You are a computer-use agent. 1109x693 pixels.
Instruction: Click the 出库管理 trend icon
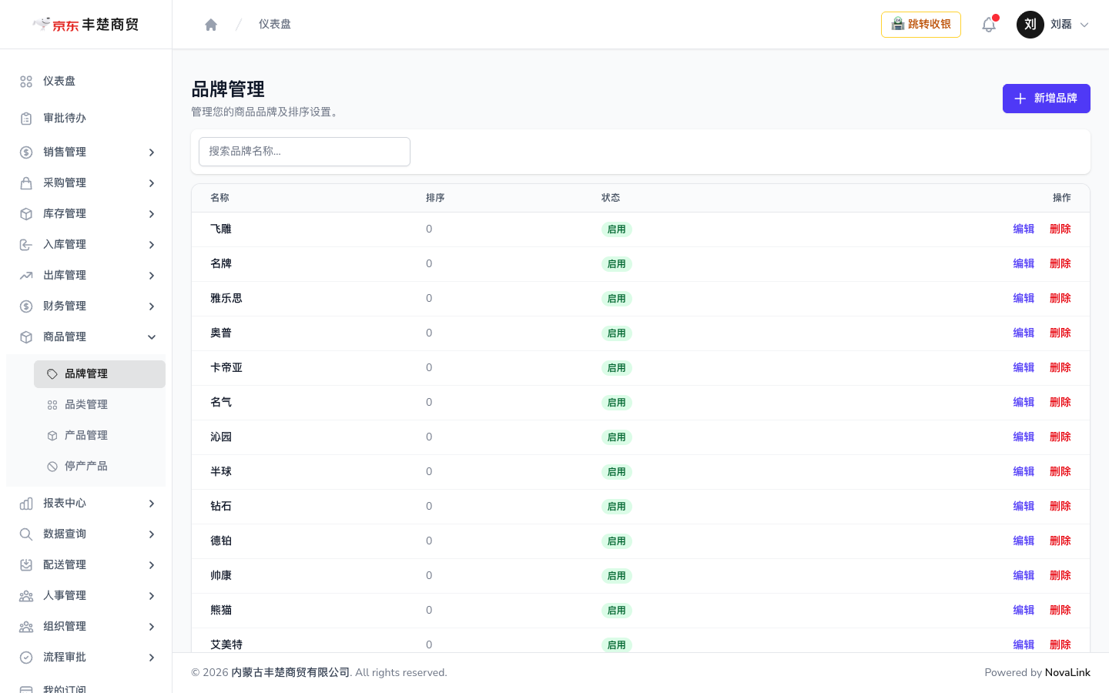(26, 276)
